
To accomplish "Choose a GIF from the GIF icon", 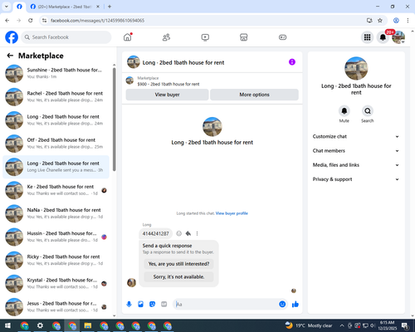I will pos(164,305).
